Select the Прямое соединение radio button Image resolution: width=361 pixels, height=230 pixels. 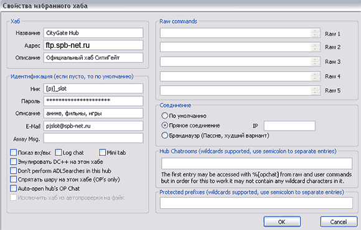tap(165, 126)
